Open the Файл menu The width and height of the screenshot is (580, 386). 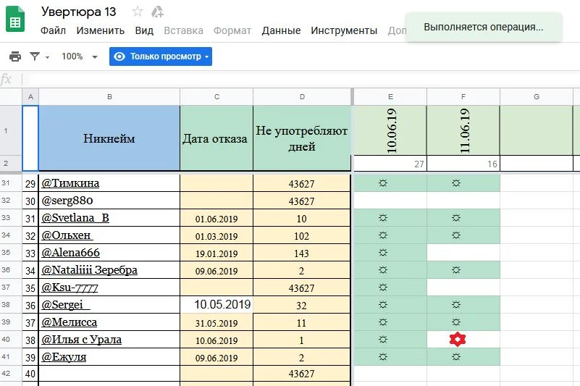(x=53, y=30)
